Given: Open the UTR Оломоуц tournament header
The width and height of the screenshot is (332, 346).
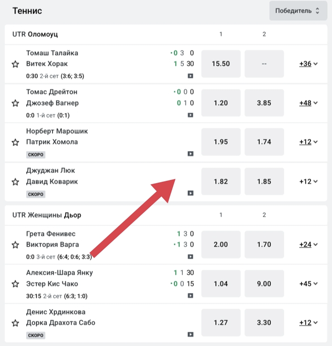Looking at the screenshot, I should pos(36,34).
